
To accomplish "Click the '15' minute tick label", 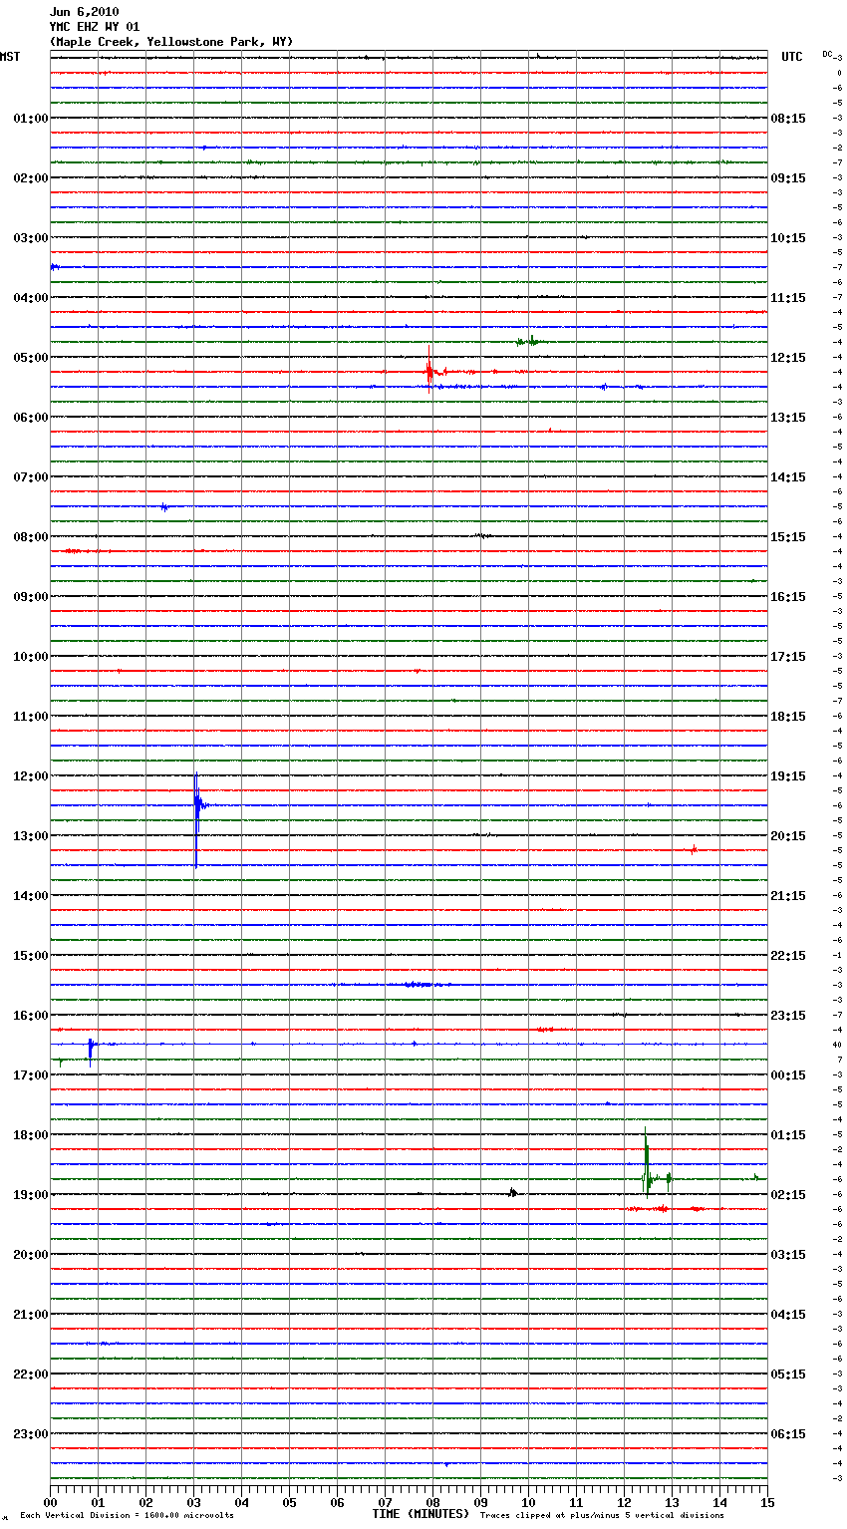I will (766, 1502).
